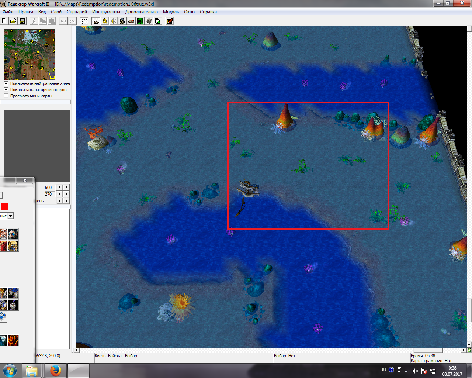Open the Object Manager cube icon

tap(149, 21)
